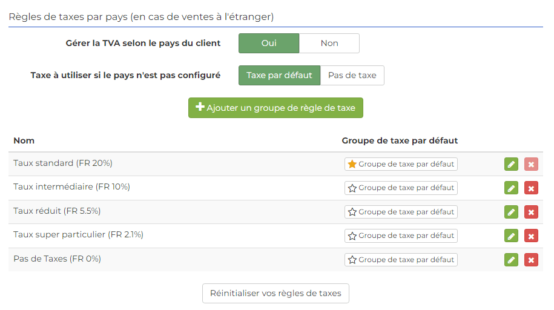Click the Groupe de taxe par défaut header
This screenshot has height=310, width=554.
[400, 140]
